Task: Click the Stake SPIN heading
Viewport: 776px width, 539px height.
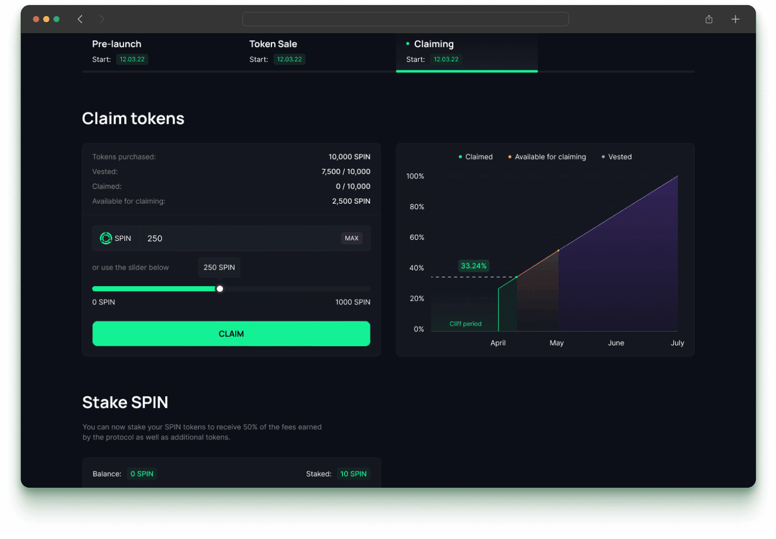Action: click(x=125, y=402)
